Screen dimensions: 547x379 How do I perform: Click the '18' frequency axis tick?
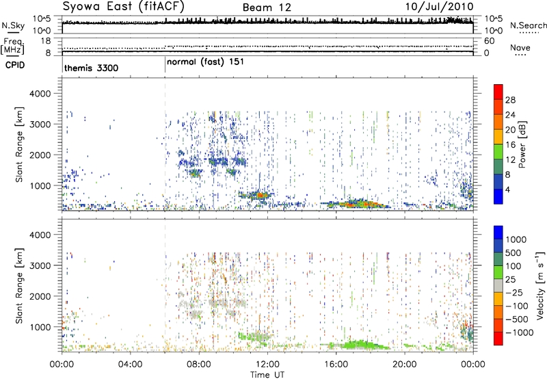click(46, 41)
